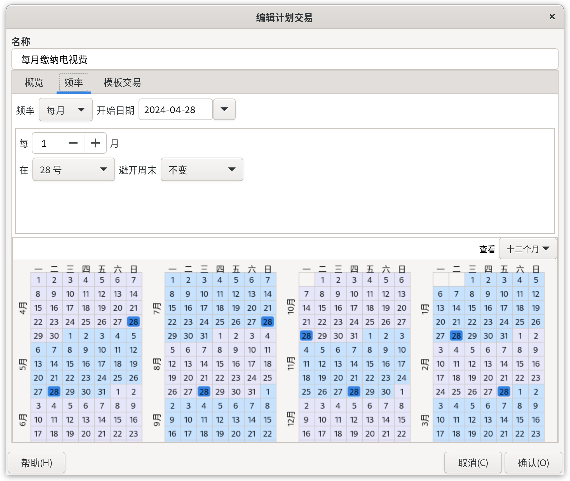Open the 每月 frequency dropdown

tap(65, 110)
